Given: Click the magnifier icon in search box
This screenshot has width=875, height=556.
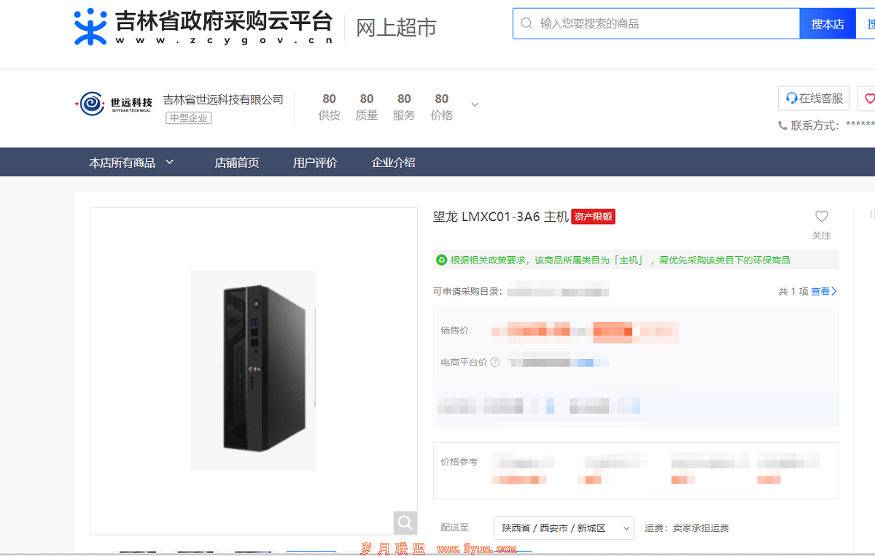Looking at the screenshot, I should 526,24.
